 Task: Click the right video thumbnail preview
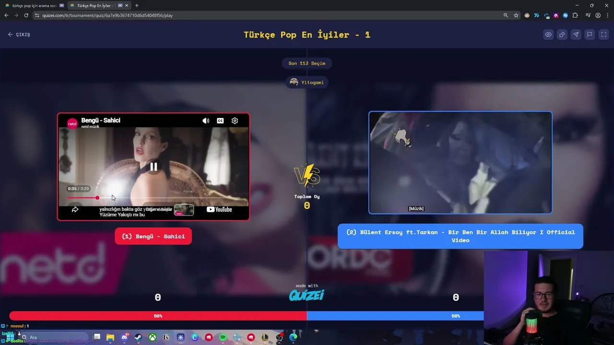[460, 162]
